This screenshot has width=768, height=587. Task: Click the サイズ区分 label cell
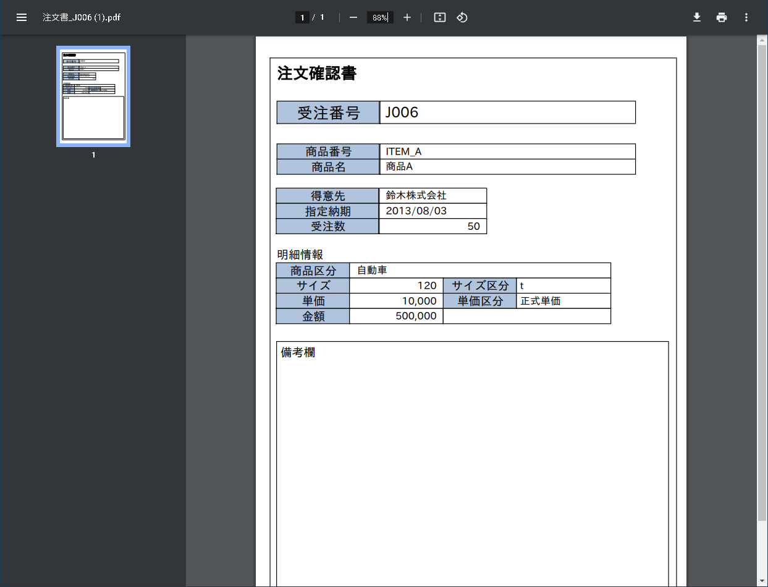(480, 285)
